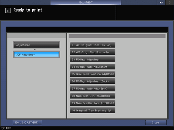Screen dimensions: 174x130
Task: Choose 04 FD-Mag. Auto Adjustment
Action: point(93,67)
